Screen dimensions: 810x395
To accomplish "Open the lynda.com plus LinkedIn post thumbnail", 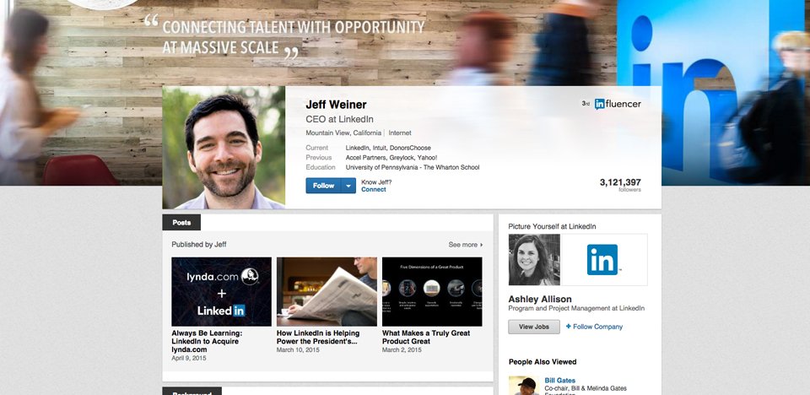I will (221, 291).
